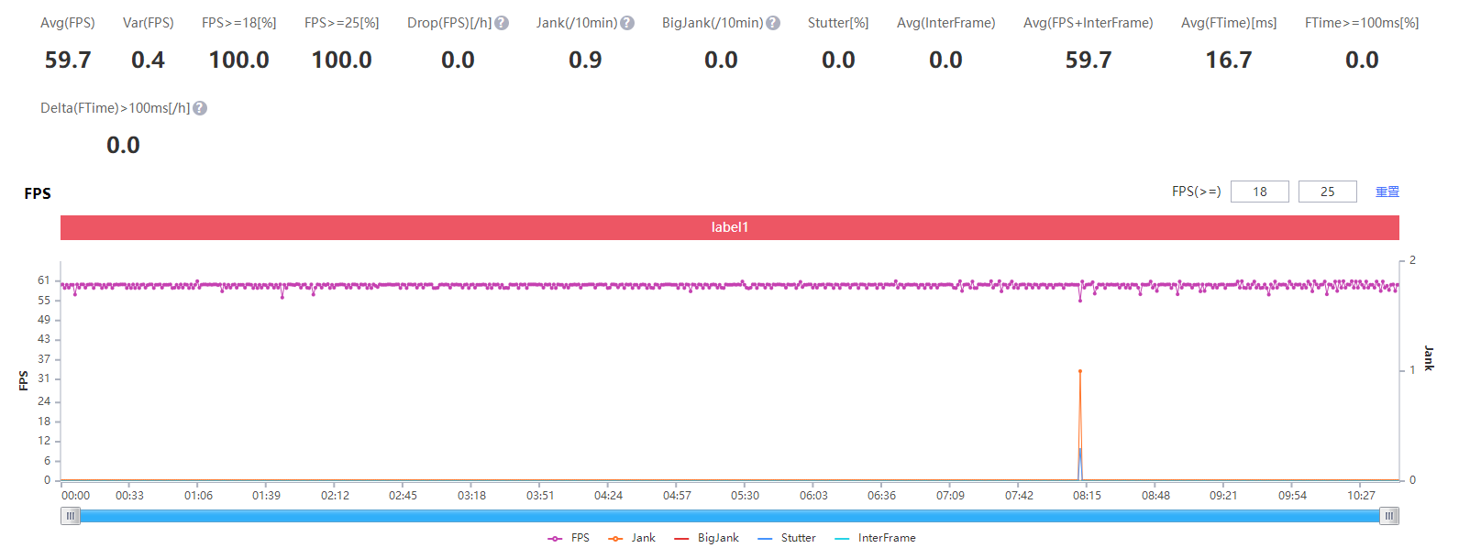
Task: Click the BigJank(/10min) metric label
Action: click(x=713, y=23)
